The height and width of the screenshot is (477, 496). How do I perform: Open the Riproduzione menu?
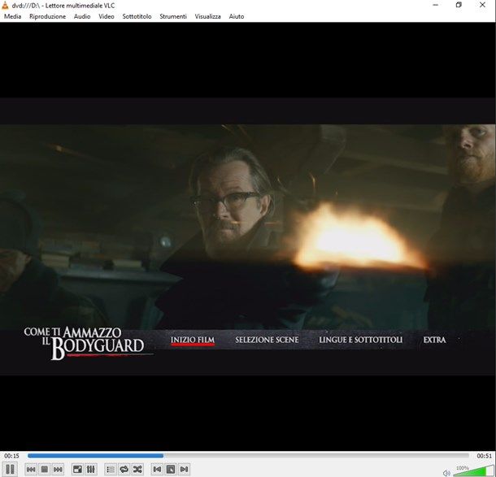pyautogui.click(x=47, y=16)
